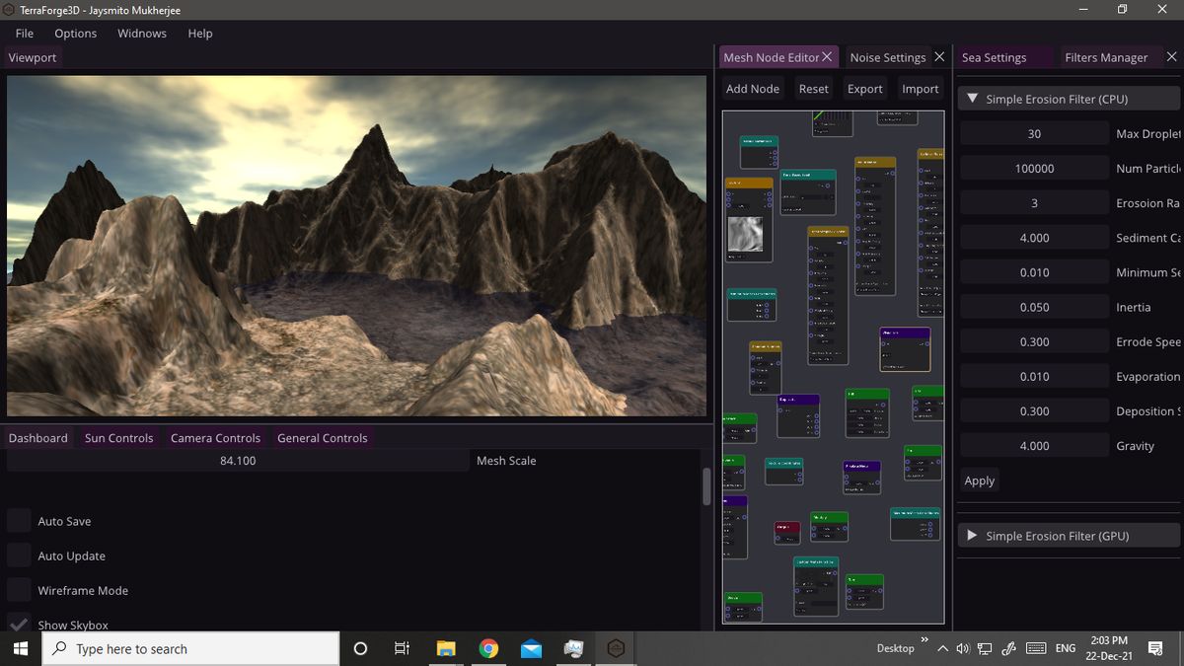Adjust the Mesh Scale slider
Screen dimensions: 1184x666
(237, 460)
